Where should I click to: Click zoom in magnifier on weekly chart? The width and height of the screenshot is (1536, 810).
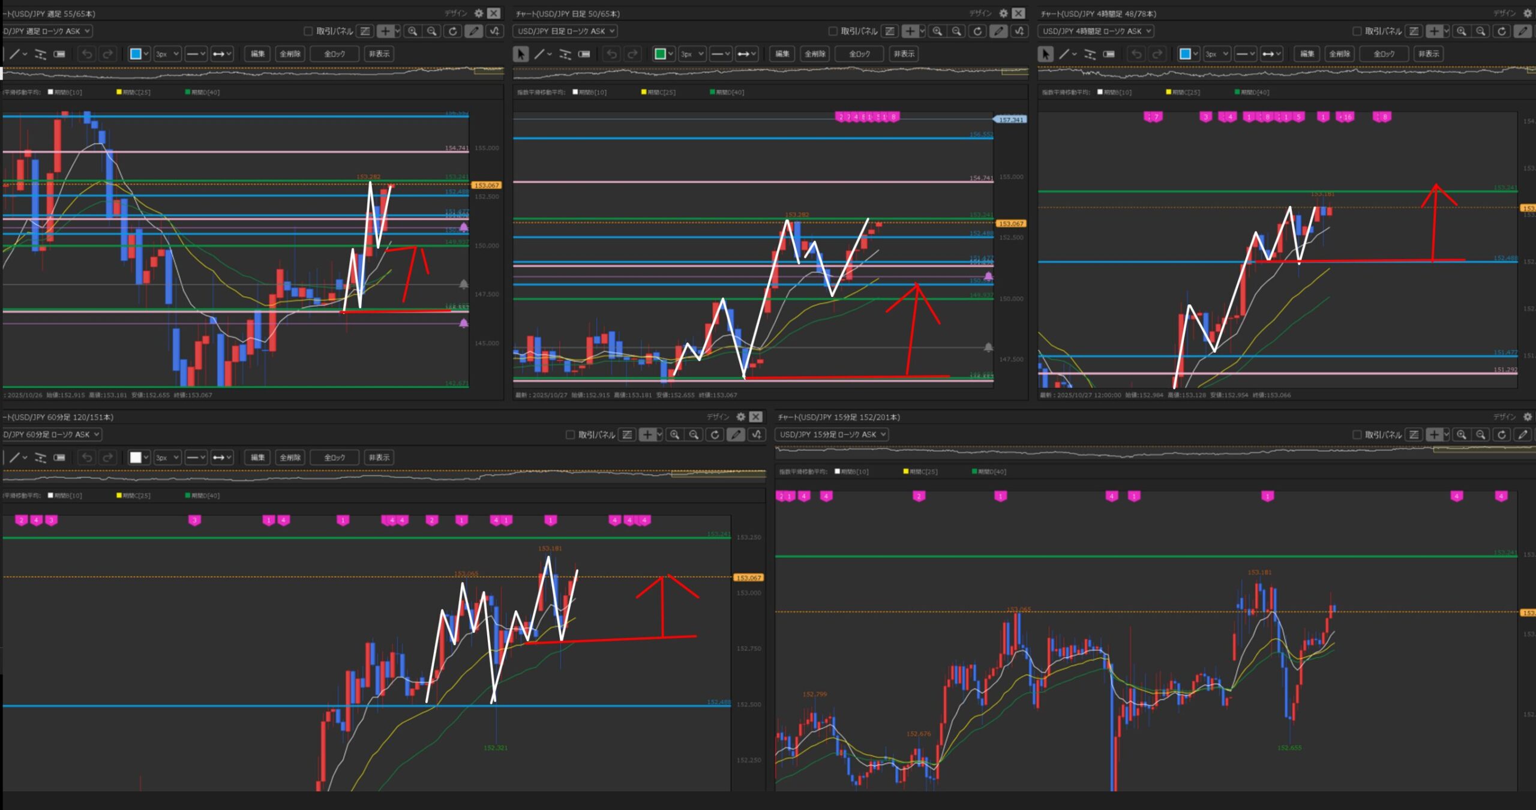[x=412, y=31]
